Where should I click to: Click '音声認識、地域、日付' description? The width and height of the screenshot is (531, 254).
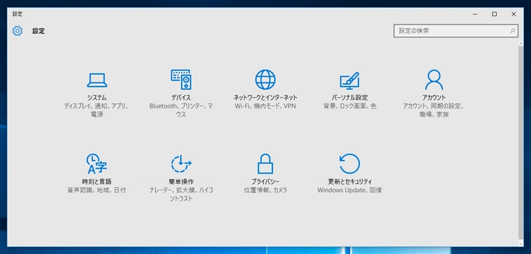click(x=96, y=190)
